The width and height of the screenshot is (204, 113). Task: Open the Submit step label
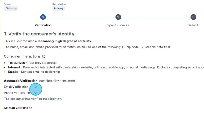(193, 25)
